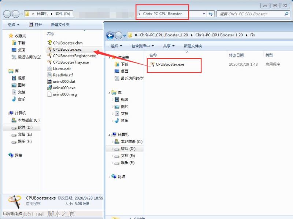293x219 pixels.
Task: Select CPUBooster.exe icon in the back window
Action: pyautogui.click(x=49, y=49)
